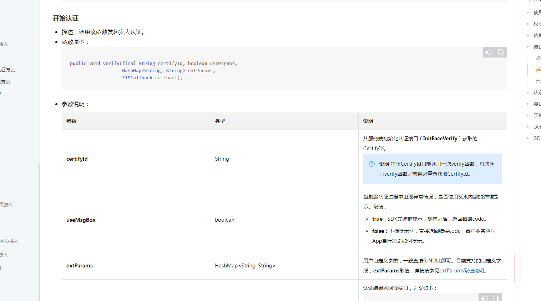
Task: Click the 开始认证 section heading
Action: click(66, 18)
